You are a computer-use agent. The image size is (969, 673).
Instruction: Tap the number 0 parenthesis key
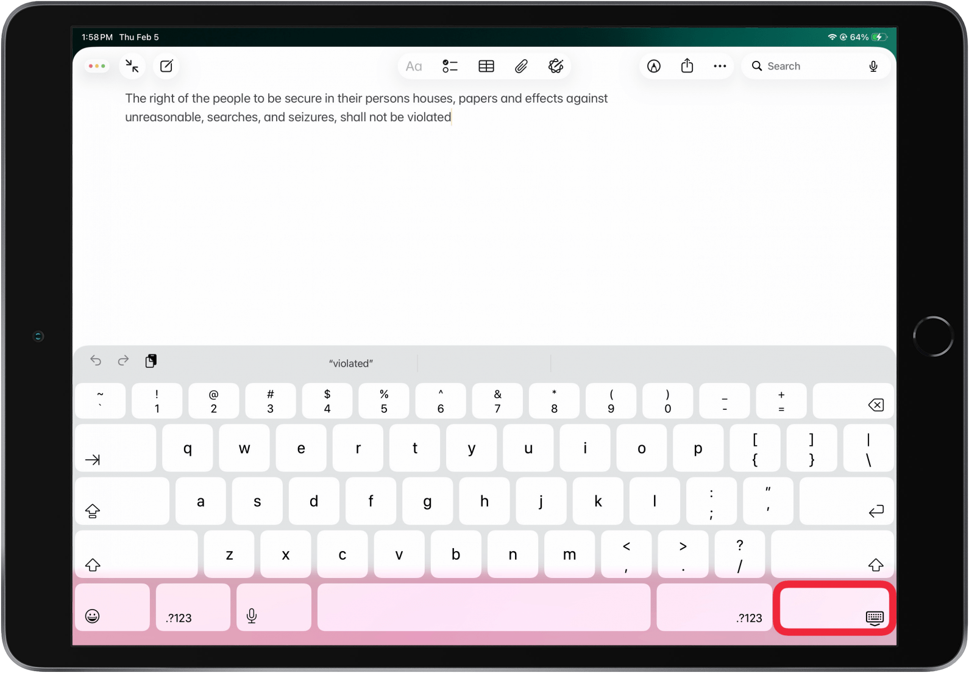(668, 401)
